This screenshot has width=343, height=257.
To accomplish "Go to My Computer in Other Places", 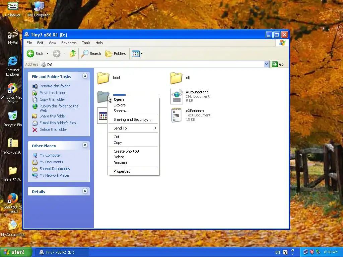I will (x=50, y=155).
